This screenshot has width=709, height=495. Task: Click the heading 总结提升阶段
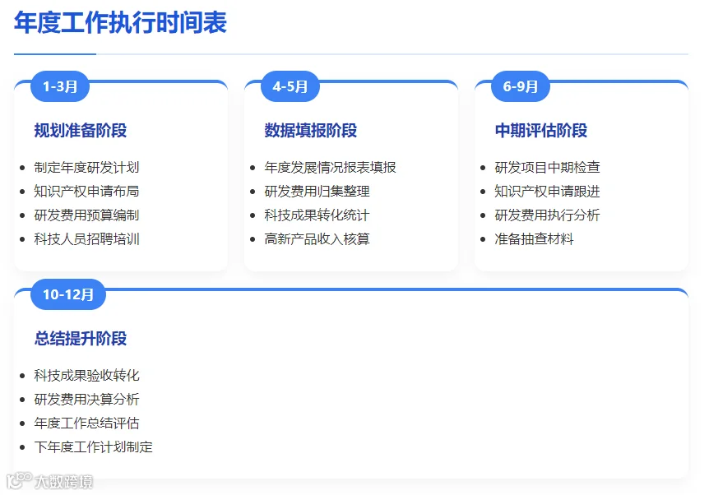point(81,338)
